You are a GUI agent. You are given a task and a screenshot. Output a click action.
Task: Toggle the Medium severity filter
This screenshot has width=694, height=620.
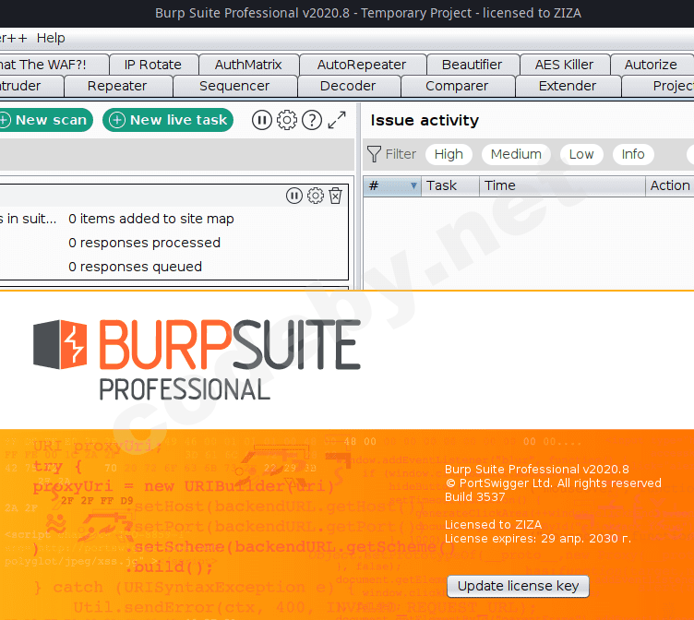(516, 154)
